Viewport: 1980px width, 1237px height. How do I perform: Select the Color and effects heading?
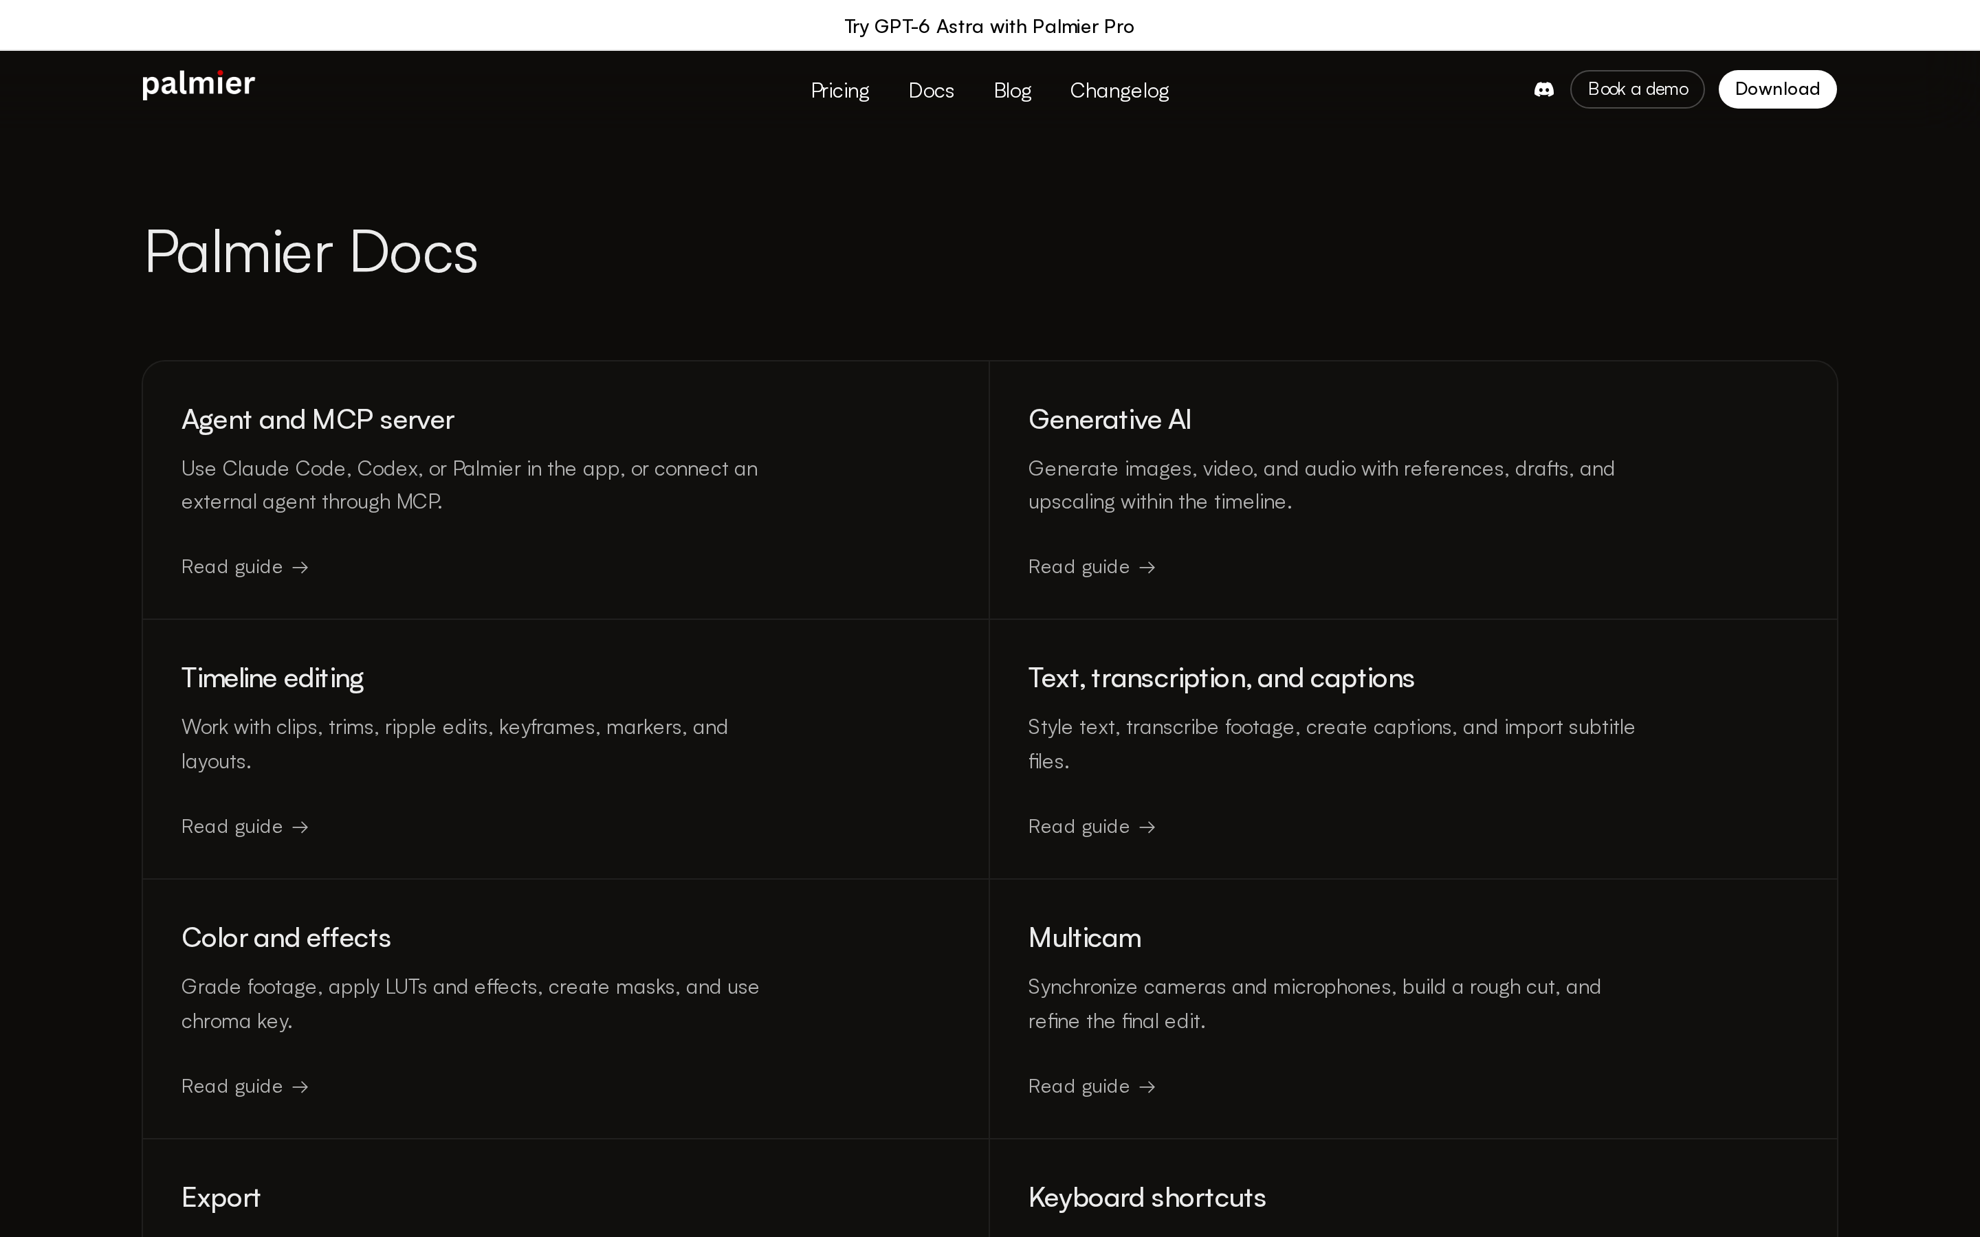(x=287, y=937)
